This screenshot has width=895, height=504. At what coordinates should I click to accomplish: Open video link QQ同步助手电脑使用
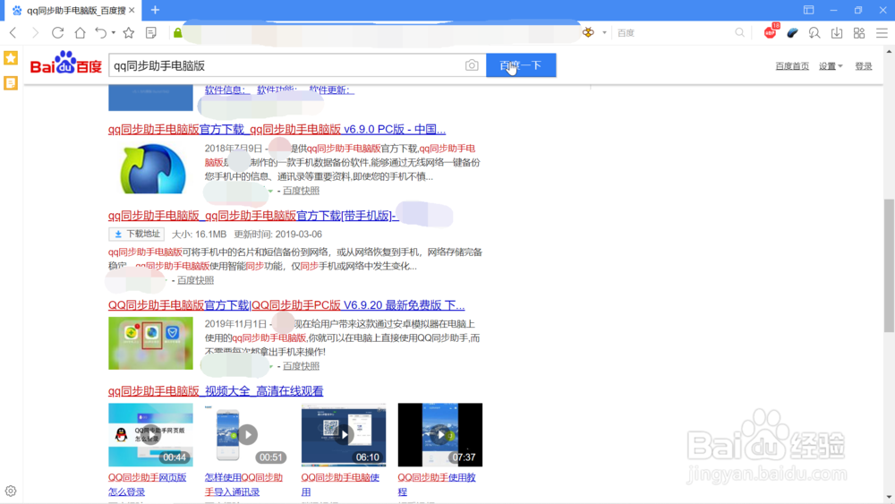(340, 484)
